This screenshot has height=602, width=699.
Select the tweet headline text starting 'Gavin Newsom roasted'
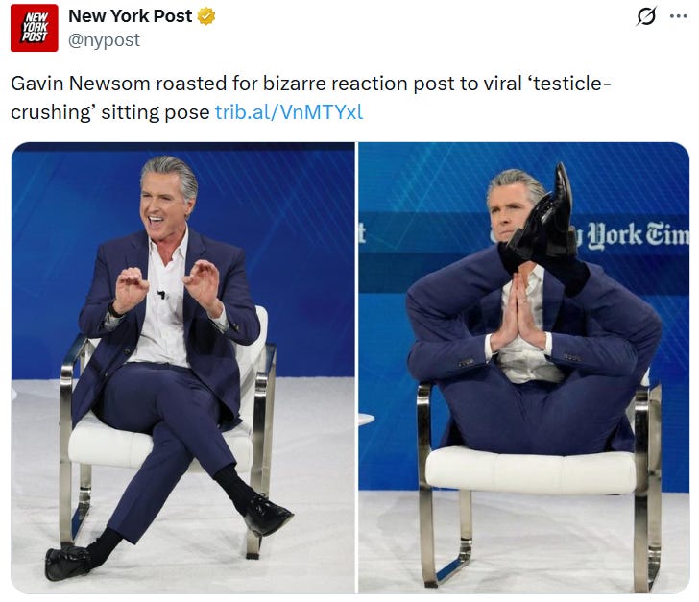coord(311,98)
